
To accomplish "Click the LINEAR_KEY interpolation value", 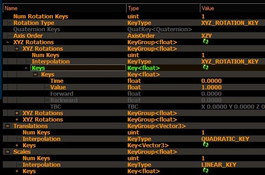I will tap(219, 165).
